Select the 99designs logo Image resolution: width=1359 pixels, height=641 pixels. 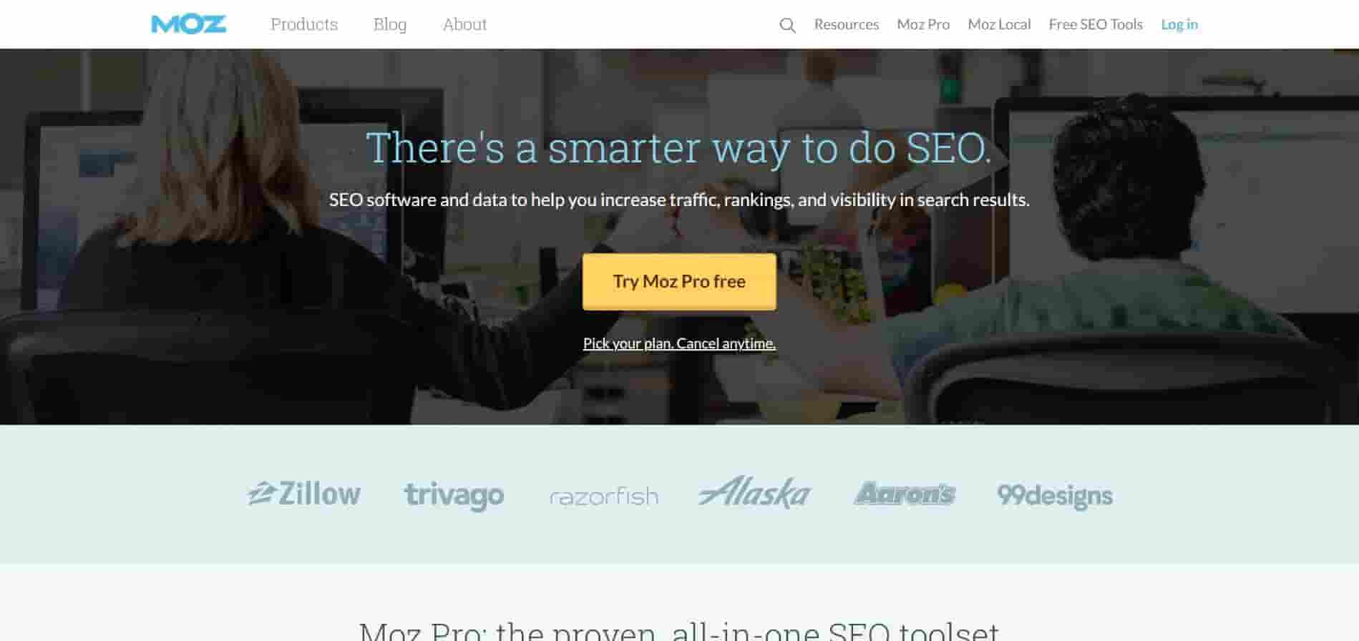tap(1055, 496)
